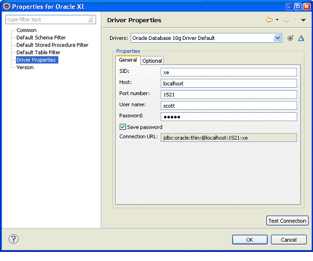Click the help question mark icon
Image resolution: width=313 pixels, height=261 pixels.
pyautogui.click(x=13, y=239)
